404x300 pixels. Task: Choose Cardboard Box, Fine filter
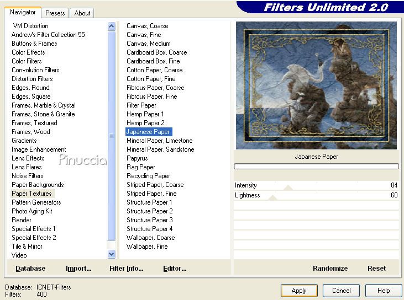pos(153,61)
